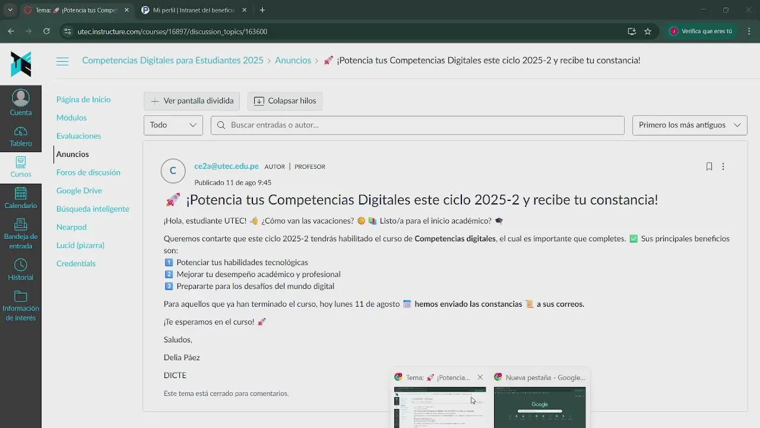Image resolution: width=760 pixels, height=428 pixels.
Task: Go to 'Página de Inicio' course link
Action: (83, 100)
